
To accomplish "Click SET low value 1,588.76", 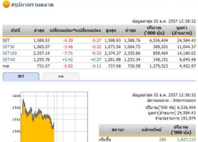I will [x=132, y=40].
